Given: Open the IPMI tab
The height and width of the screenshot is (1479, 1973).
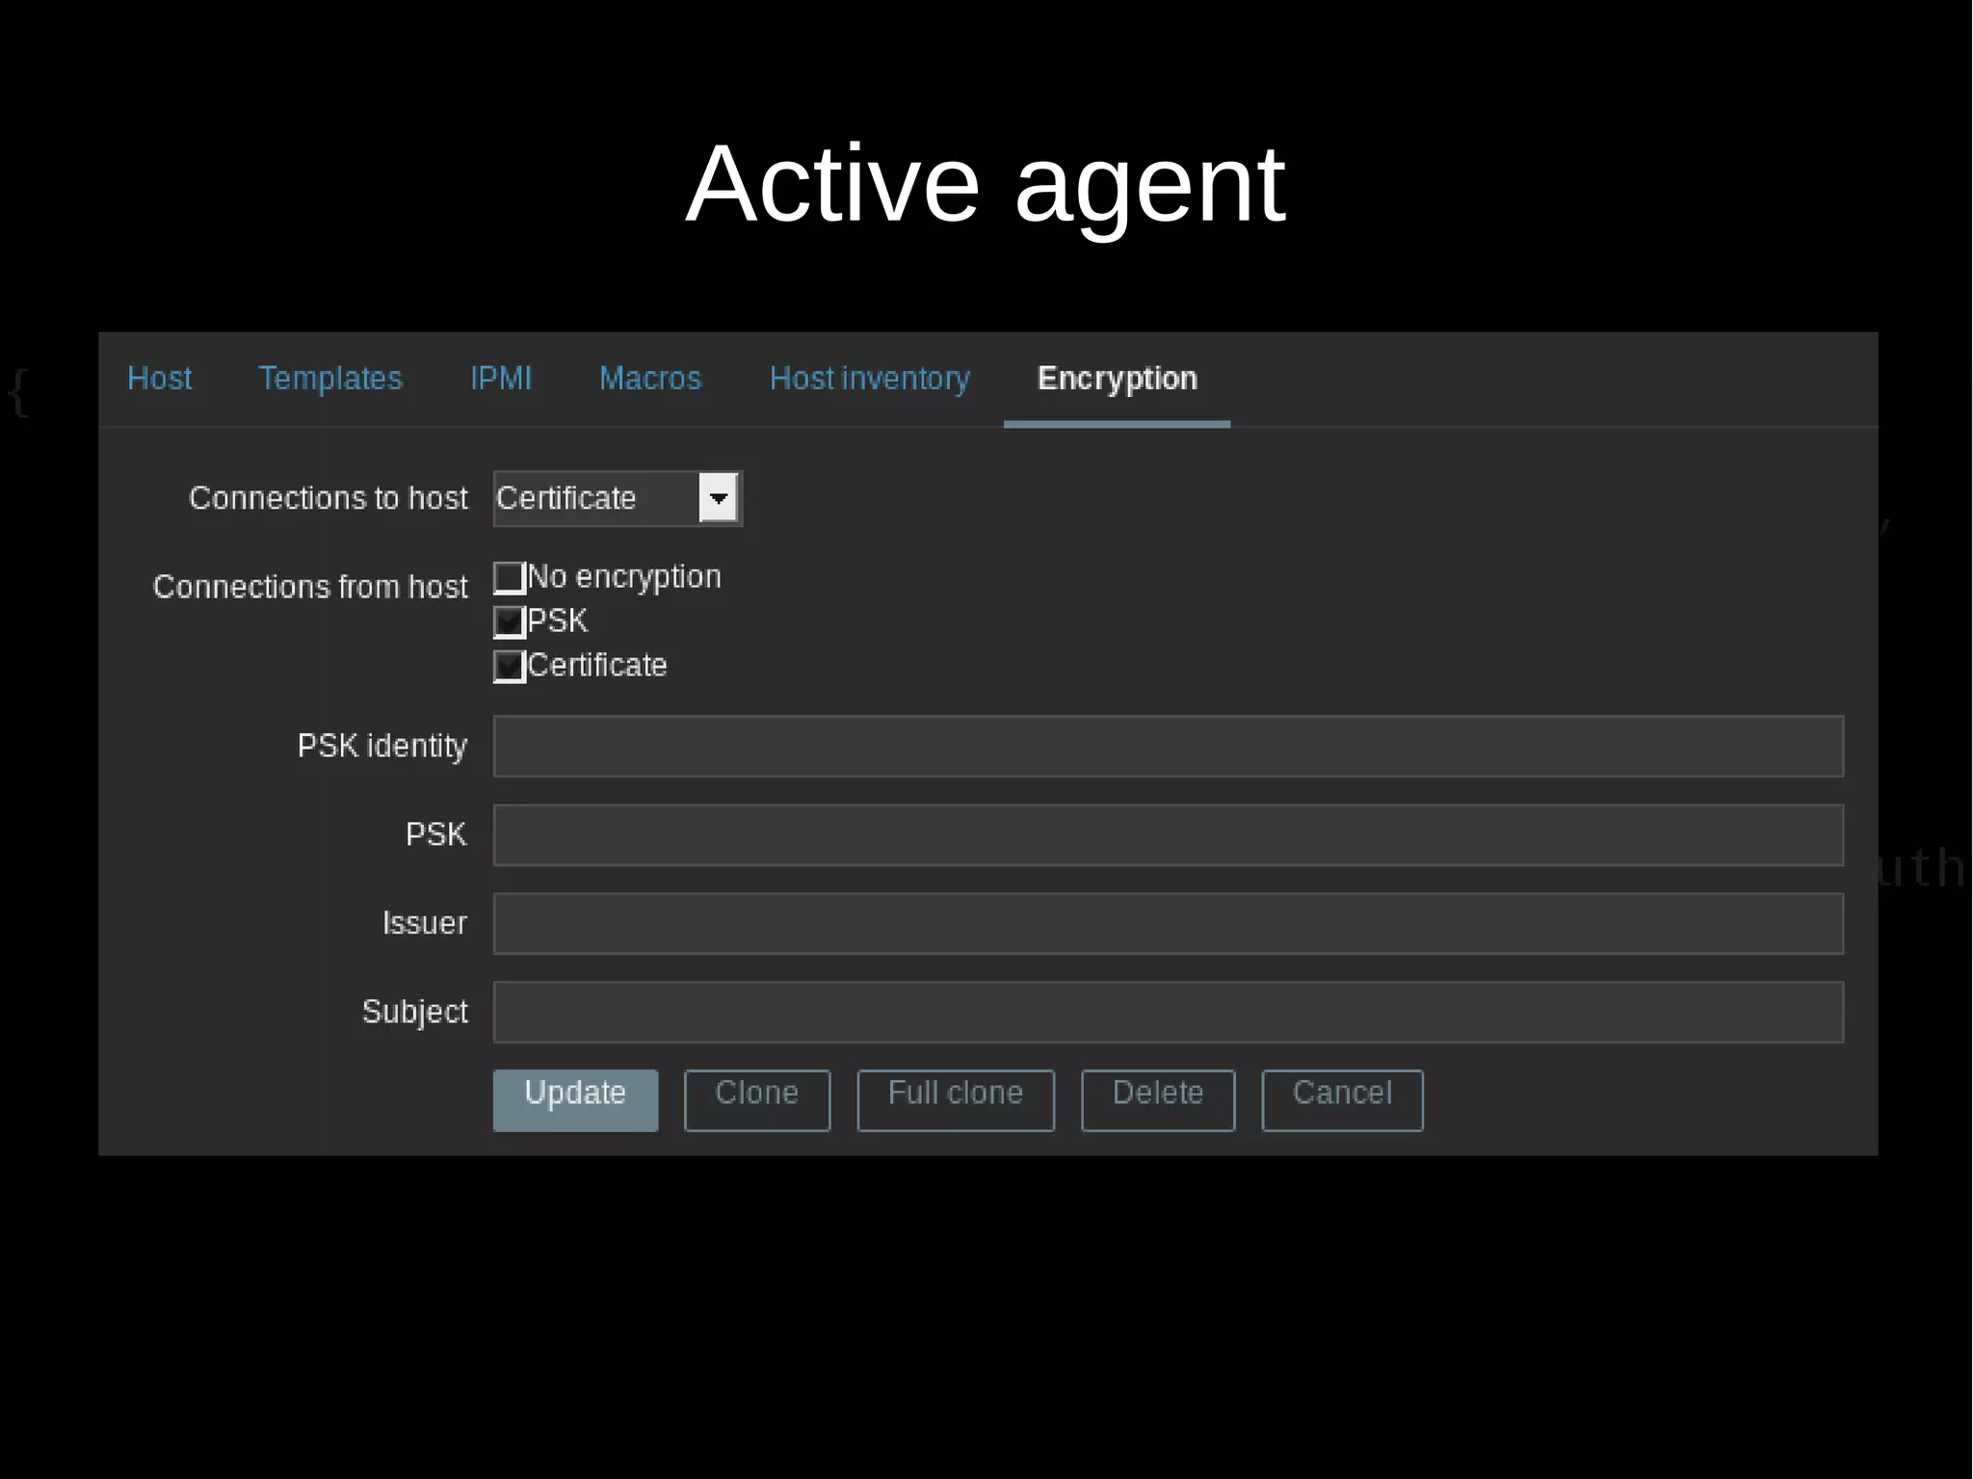Looking at the screenshot, I should (500, 379).
